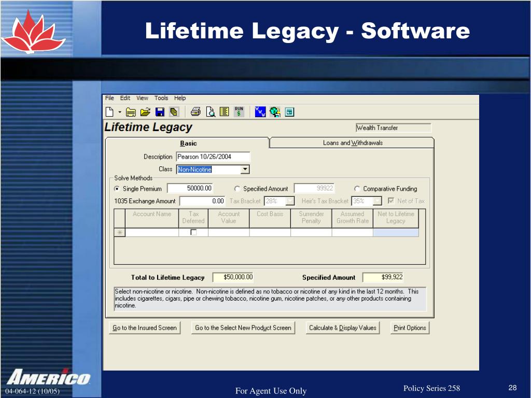Click the blue WWW toolbar icon
The image size is (531, 398).
pos(260,112)
